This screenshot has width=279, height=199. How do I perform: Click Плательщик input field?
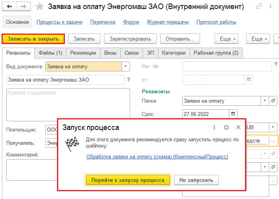(x=52, y=130)
